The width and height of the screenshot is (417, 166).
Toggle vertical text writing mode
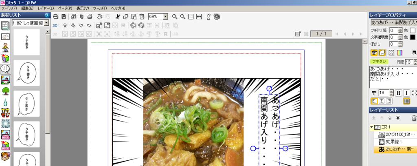coord(406,101)
